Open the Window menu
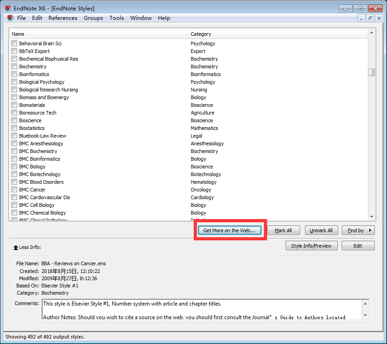 141,18
